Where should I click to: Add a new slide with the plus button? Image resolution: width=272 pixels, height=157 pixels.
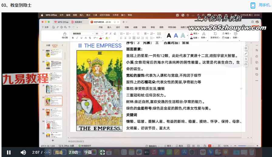pyautogui.click(x=53, y=140)
